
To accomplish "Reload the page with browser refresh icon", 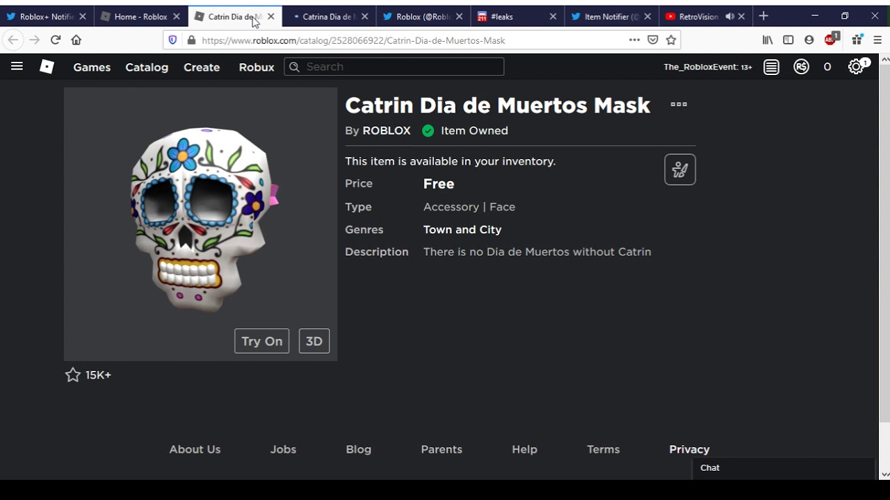I will [56, 40].
